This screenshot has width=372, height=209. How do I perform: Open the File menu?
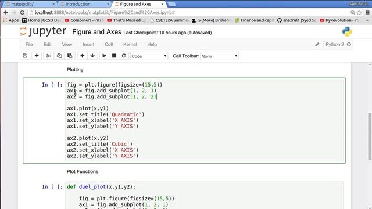[29, 44]
